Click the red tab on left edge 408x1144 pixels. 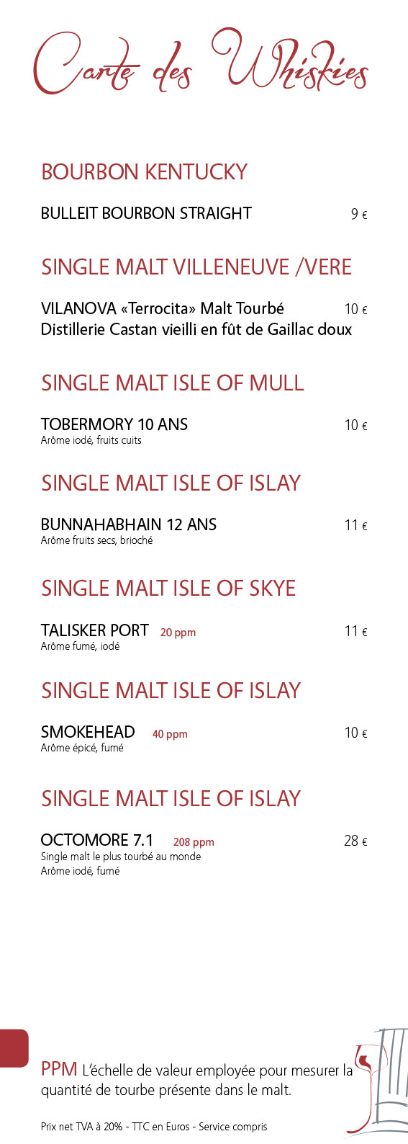14,1048
